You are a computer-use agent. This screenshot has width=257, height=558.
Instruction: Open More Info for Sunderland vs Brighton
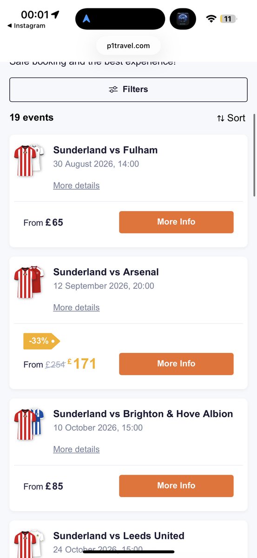[x=176, y=485]
